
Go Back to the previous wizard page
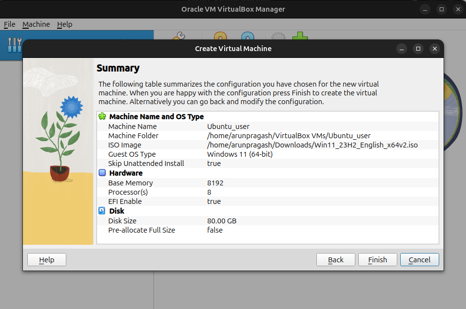coord(335,260)
